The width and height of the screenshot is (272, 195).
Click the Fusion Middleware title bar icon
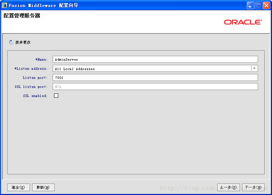4,5
